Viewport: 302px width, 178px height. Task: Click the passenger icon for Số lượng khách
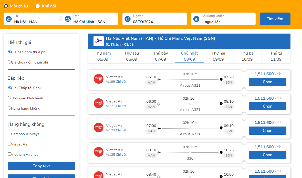click(x=196, y=19)
